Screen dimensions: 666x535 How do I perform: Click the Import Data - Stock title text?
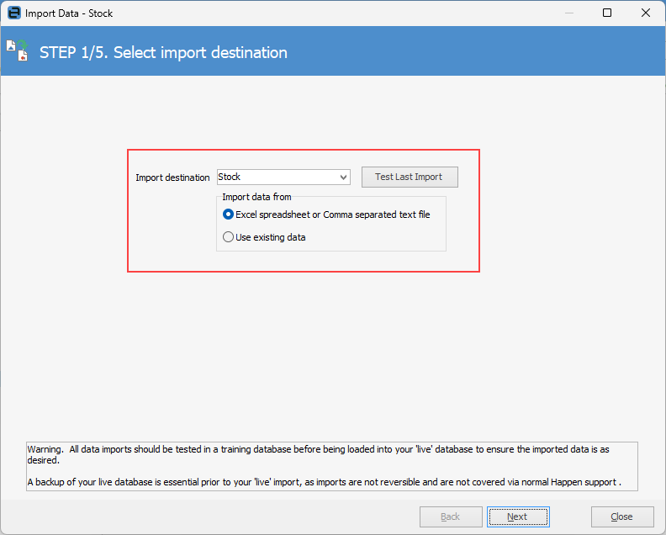click(69, 13)
